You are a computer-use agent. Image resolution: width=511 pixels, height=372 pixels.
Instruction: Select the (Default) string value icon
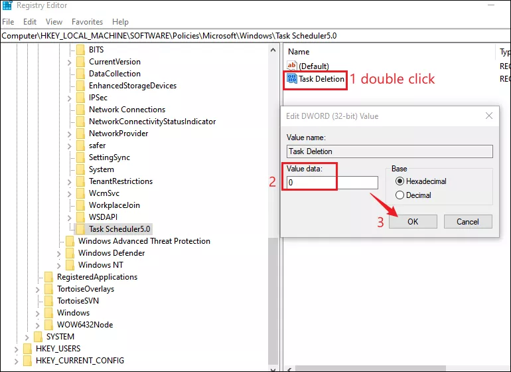(x=292, y=66)
